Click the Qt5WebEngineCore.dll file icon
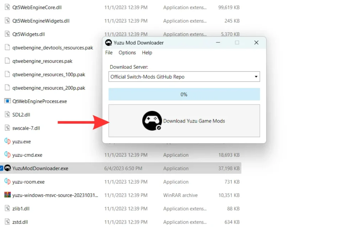 (7, 7)
